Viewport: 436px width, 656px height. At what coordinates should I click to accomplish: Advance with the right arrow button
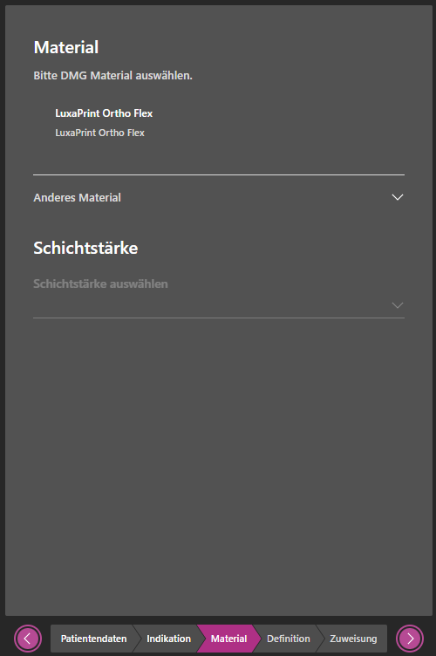pyautogui.click(x=410, y=639)
